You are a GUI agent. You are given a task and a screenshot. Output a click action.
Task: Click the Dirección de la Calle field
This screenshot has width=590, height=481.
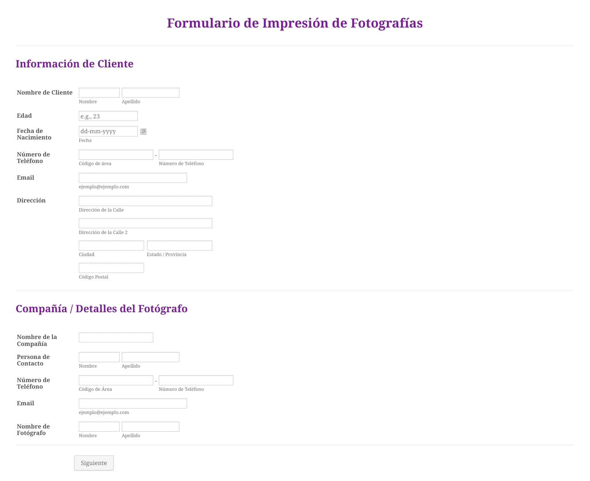pos(146,201)
